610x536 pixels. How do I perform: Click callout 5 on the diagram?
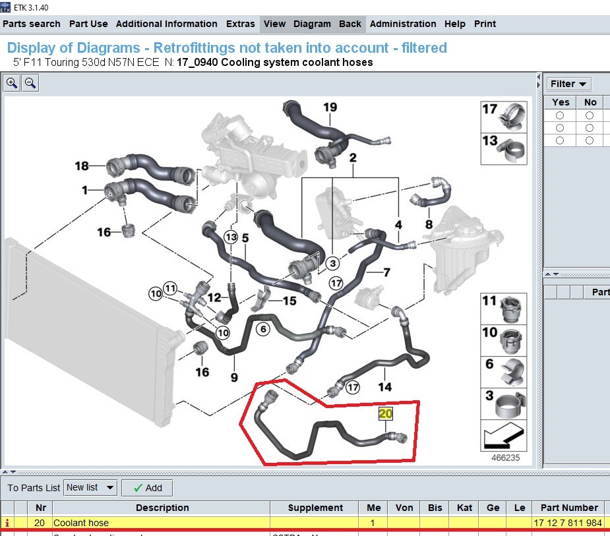(x=245, y=238)
